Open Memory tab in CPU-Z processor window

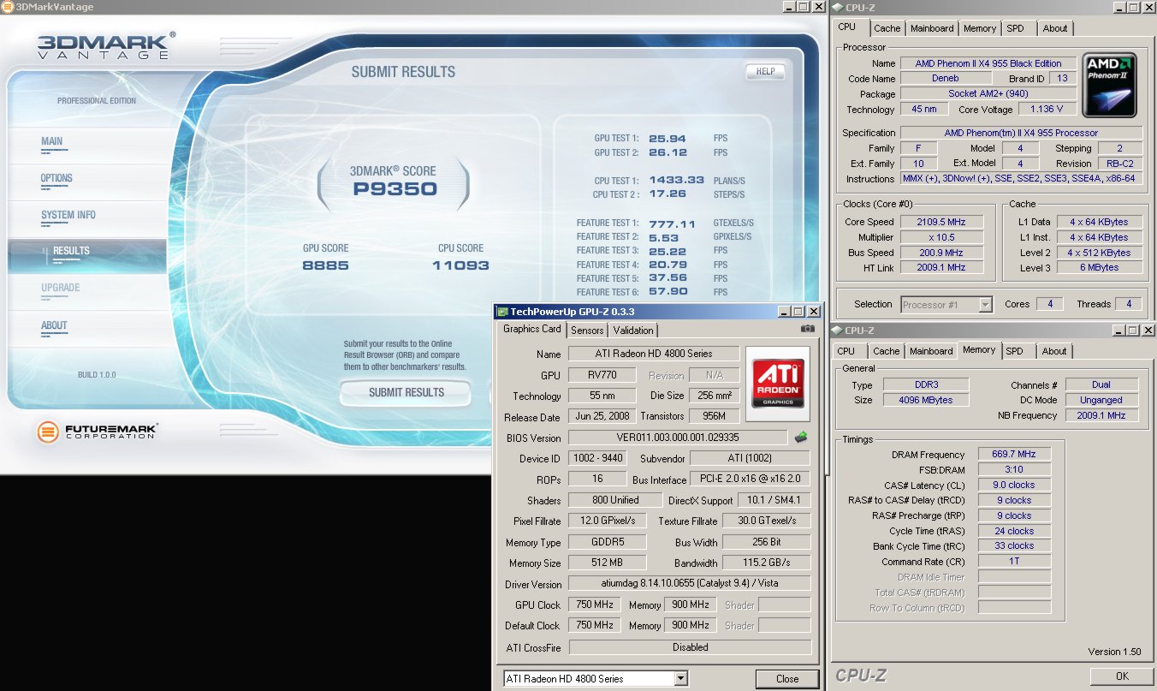click(x=980, y=28)
